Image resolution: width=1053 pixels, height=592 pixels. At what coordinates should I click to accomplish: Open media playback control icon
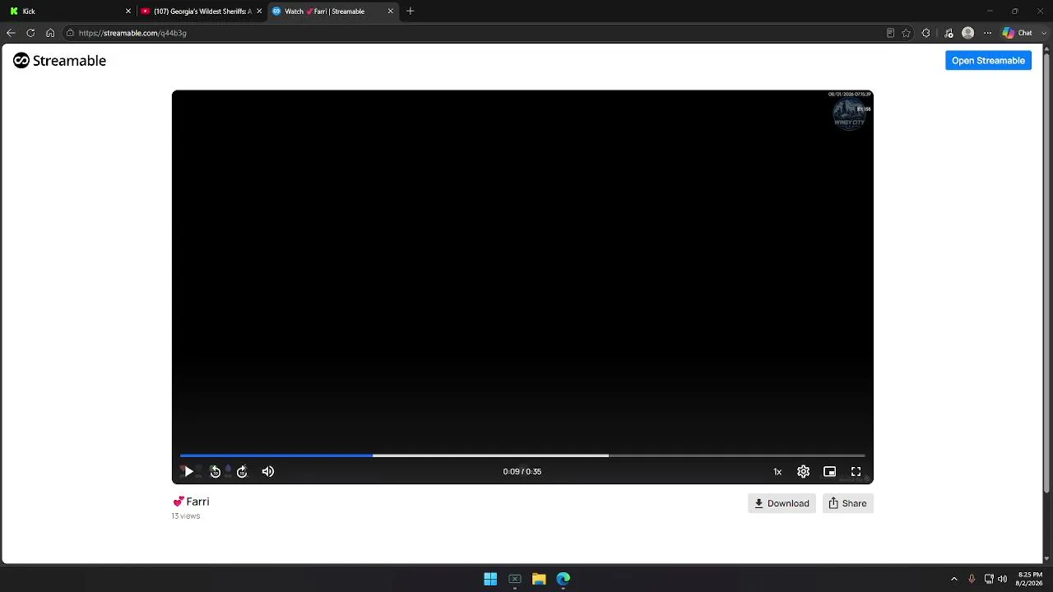click(949, 33)
